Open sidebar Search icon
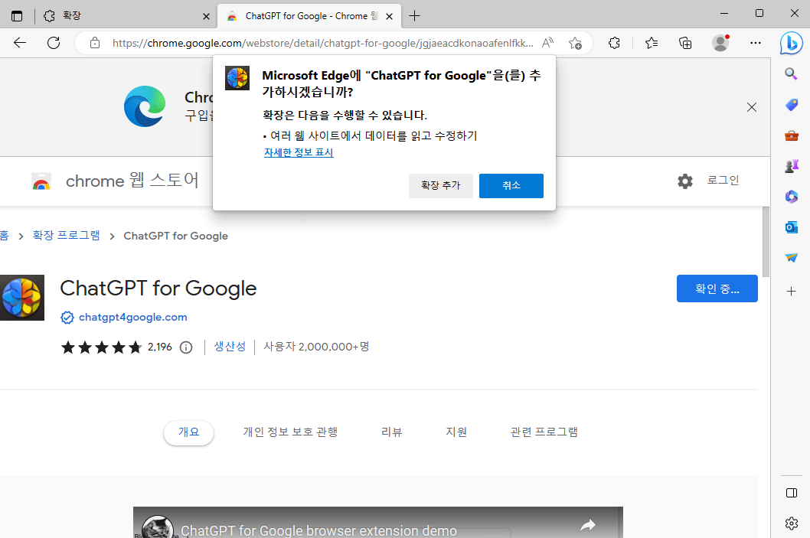 pyautogui.click(x=791, y=73)
